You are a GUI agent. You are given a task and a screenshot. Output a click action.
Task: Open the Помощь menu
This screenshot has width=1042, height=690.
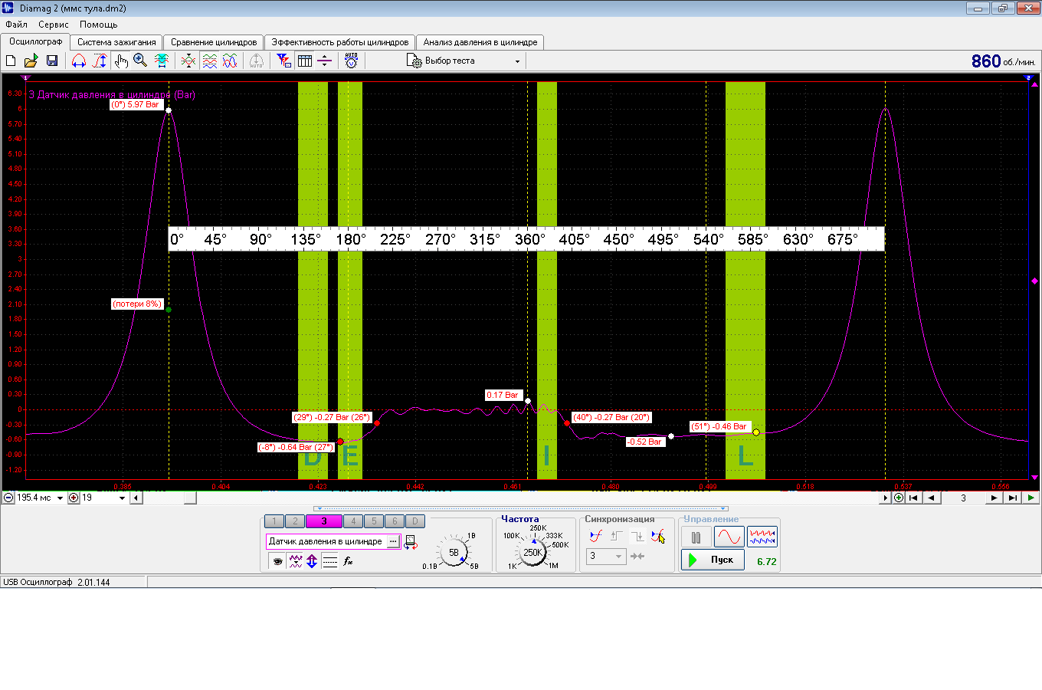pyautogui.click(x=99, y=25)
